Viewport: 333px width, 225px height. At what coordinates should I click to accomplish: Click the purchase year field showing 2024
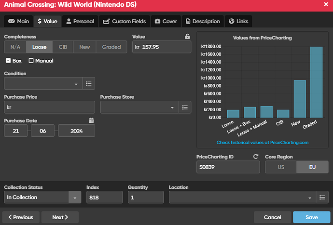(76, 131)
